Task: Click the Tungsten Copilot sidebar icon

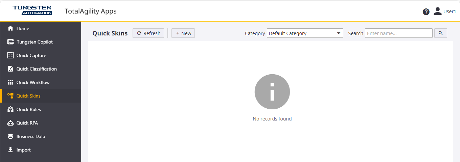Action: [10, 42]
